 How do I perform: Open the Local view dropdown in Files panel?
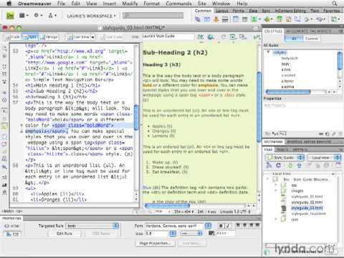tap(323, 158)
